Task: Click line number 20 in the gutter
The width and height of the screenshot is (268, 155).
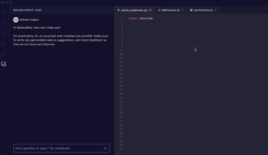Action: tap(121, 94)
